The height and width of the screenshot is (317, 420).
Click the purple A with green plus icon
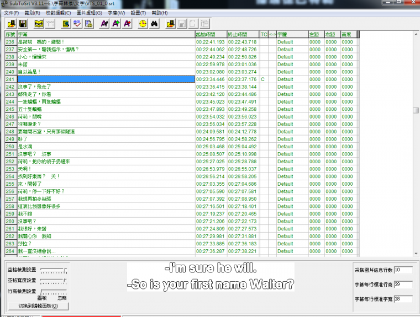click(x=116, y=24)
